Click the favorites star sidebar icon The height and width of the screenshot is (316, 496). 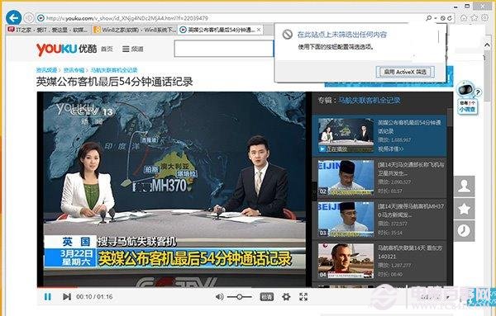464,209
